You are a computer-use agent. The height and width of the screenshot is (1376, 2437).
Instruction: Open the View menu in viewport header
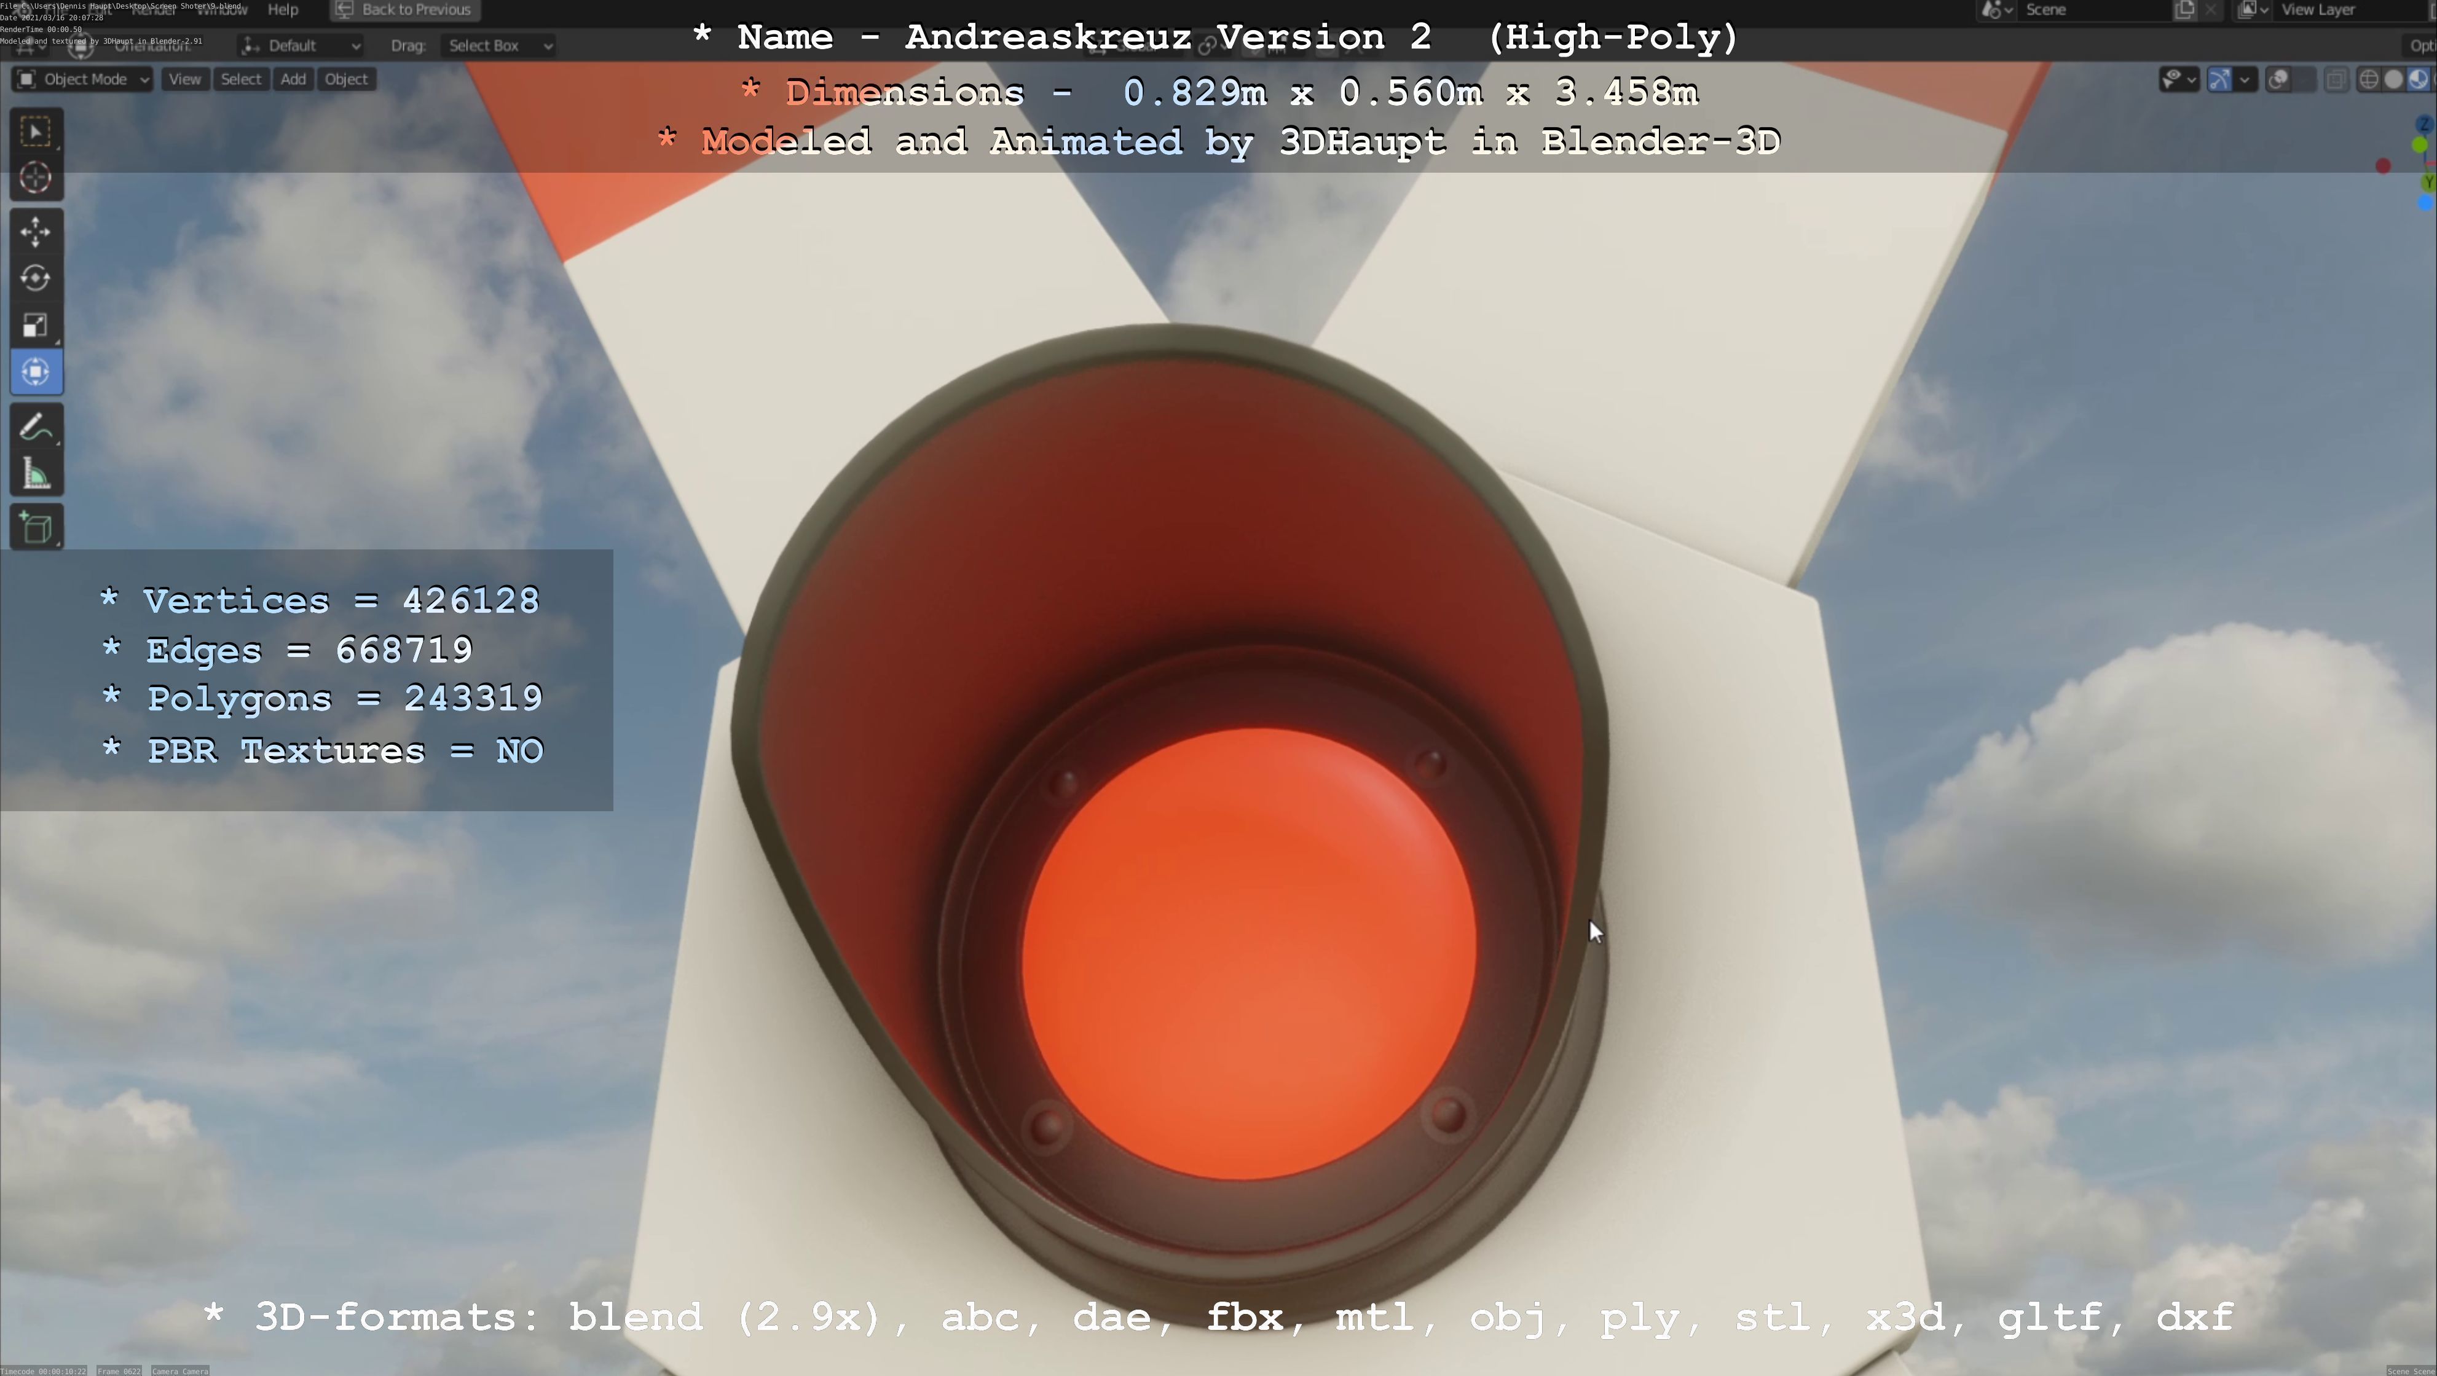click(x=184, y=79)
